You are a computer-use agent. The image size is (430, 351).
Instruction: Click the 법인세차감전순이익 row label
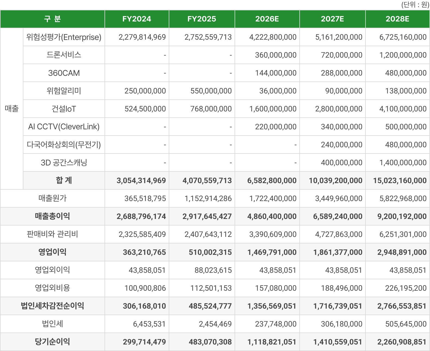(x=53, y=306)
